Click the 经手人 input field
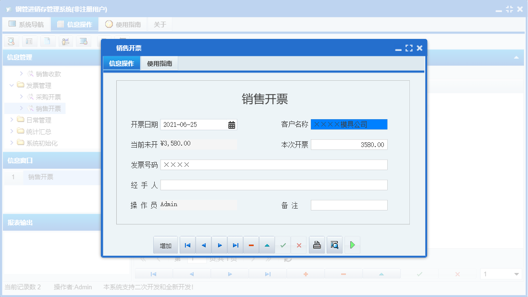Screen dimensions: 528x297 [x=274, y=185]
